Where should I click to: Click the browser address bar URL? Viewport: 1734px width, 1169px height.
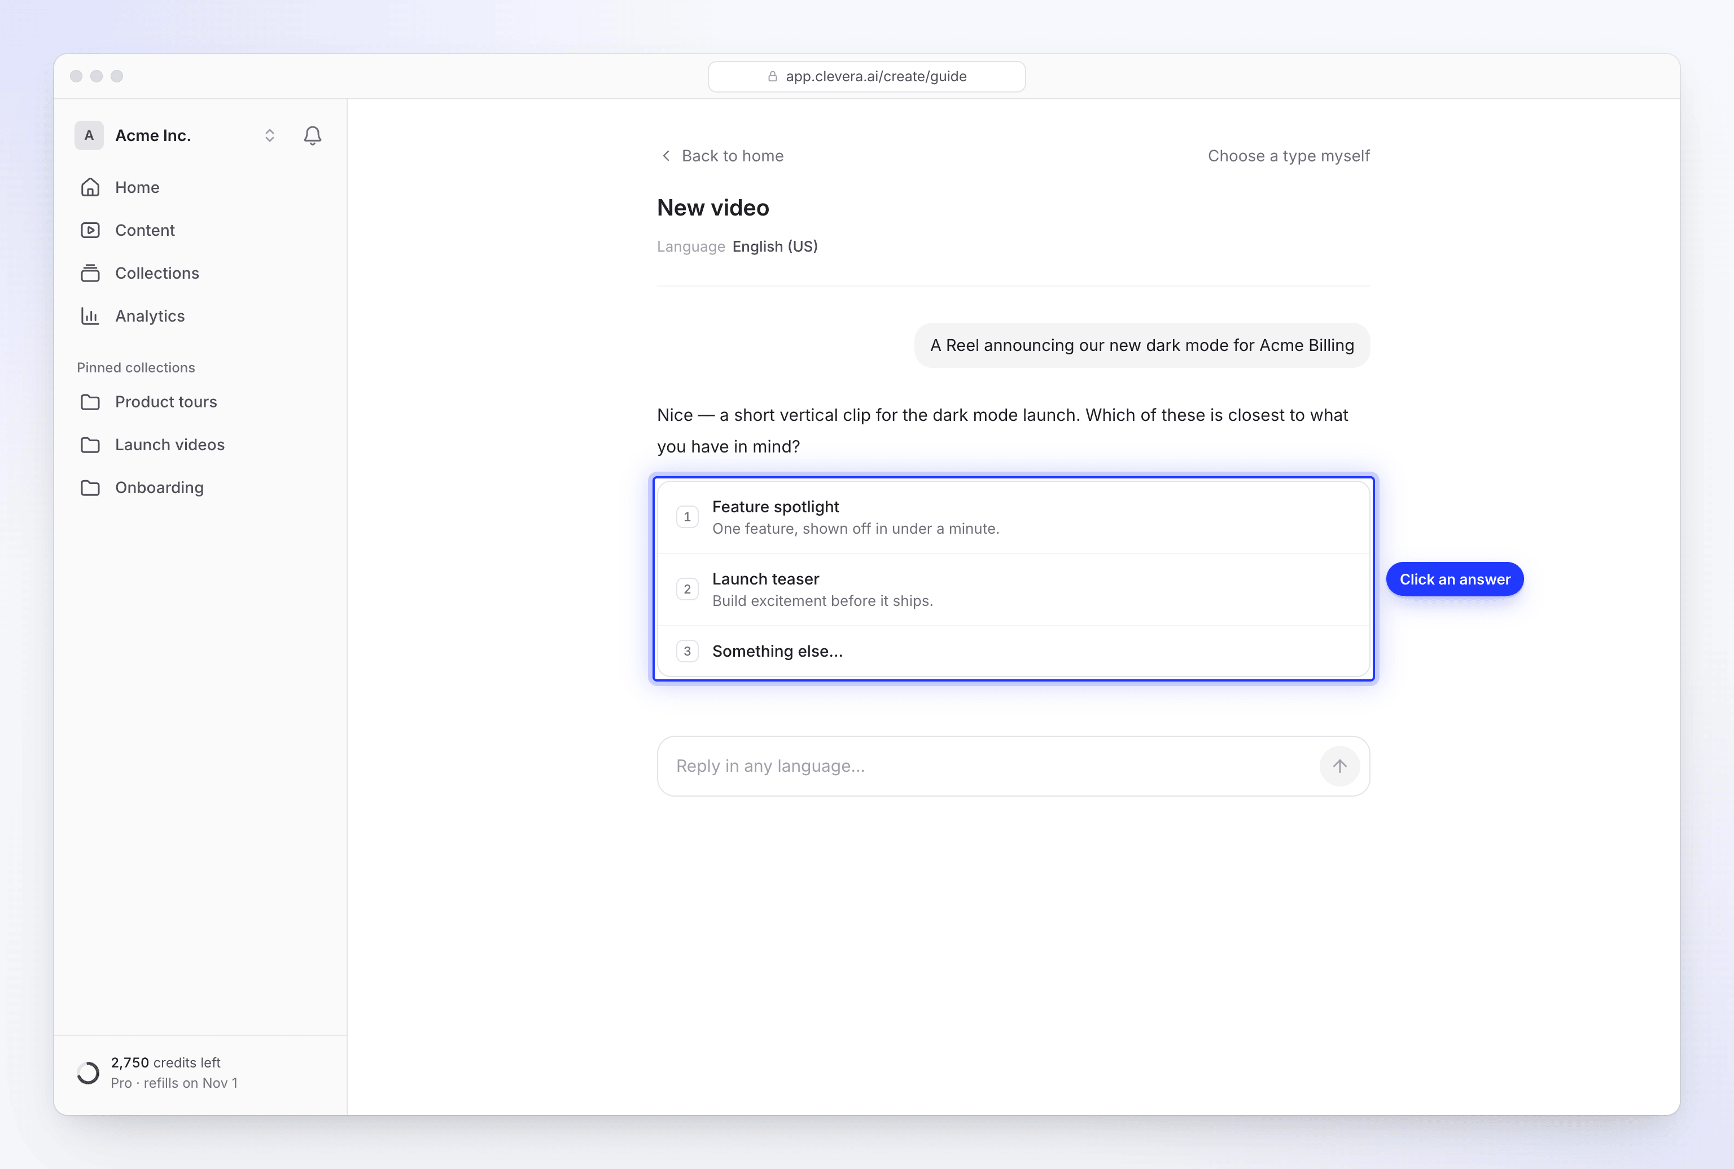(875, 76)
